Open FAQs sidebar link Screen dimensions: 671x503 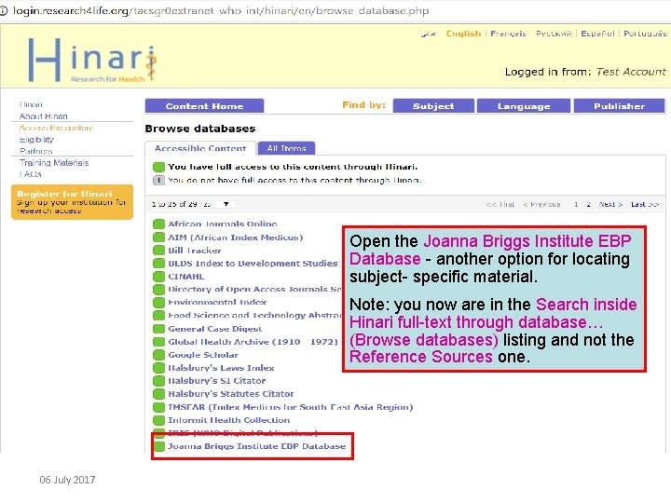(x=31, y=174)
